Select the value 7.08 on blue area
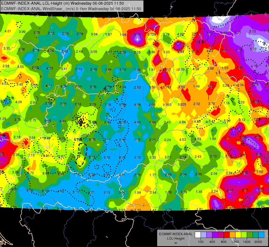Viewport: 269px width, 247px height. click(x=108, y=105)
